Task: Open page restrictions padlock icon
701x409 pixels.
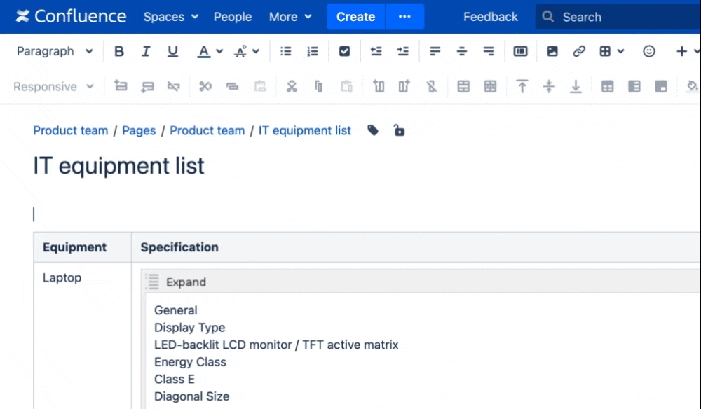Action: 399,130
